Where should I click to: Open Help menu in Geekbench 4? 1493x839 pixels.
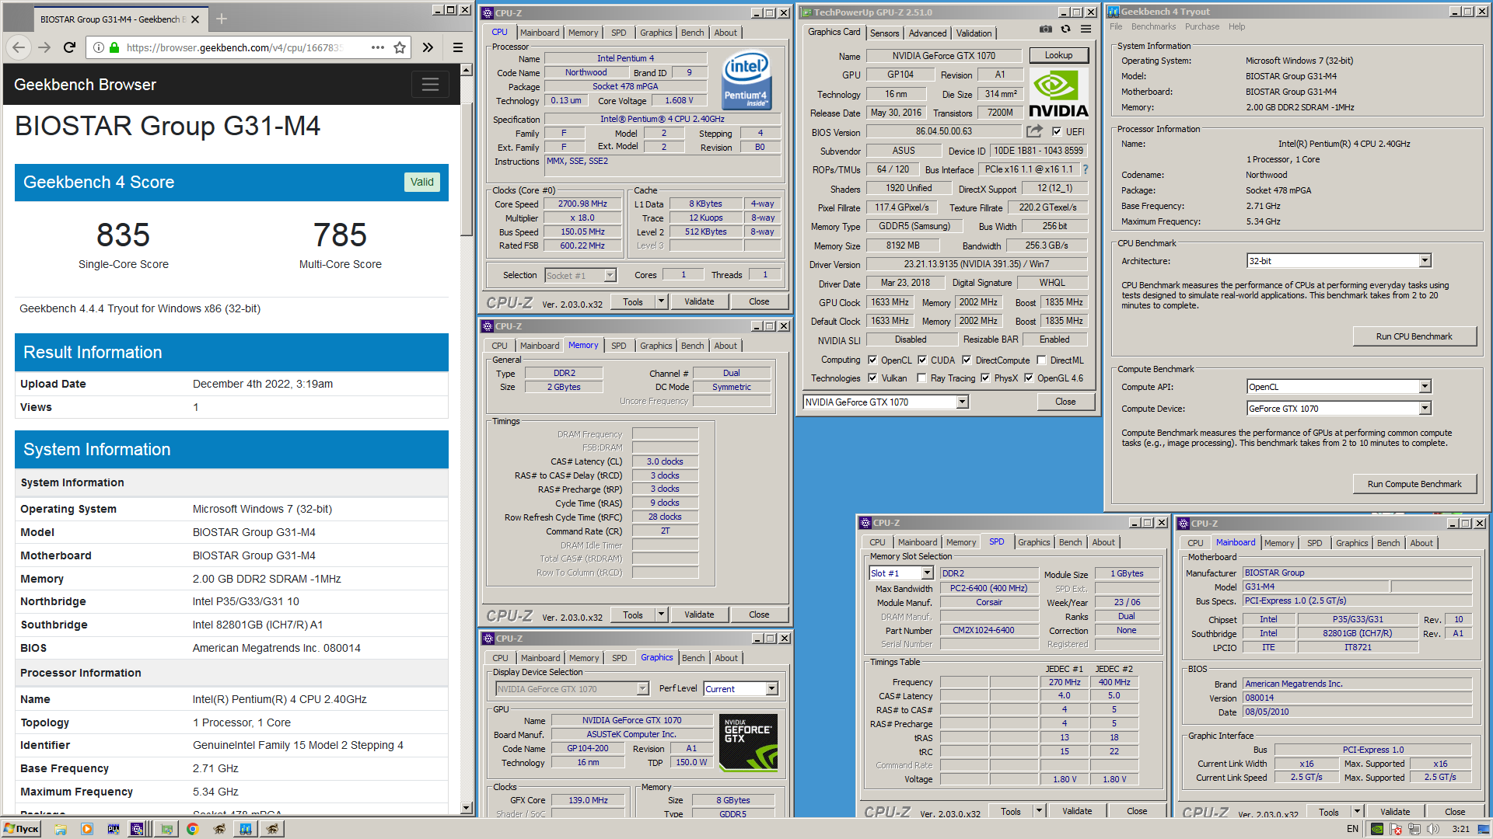tap(1236, 26)
